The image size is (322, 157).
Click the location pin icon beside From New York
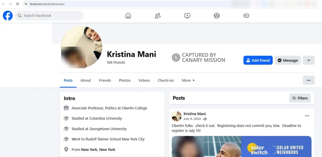[x=66, y=149]
